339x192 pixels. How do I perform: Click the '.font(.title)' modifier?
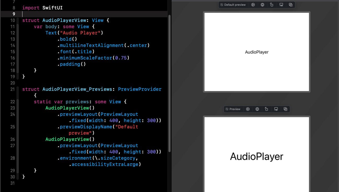click(76, 52)
